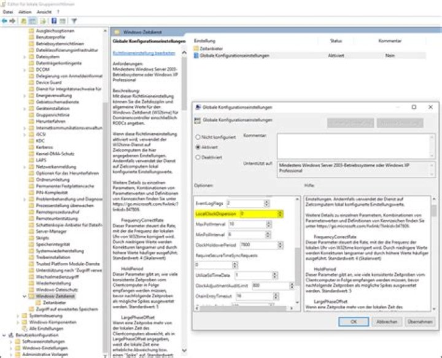This screenshot has height=358, width=442.
Task: Expand the iSCSI tree node
Action: pyautogui.click(x=25, y=134)
